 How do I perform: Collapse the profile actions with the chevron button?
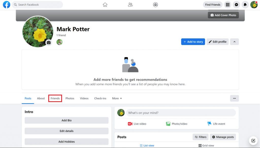(234, 41)
